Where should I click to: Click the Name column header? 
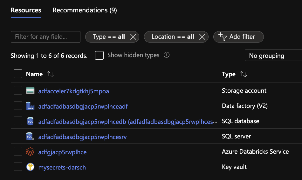coord(34,74)
